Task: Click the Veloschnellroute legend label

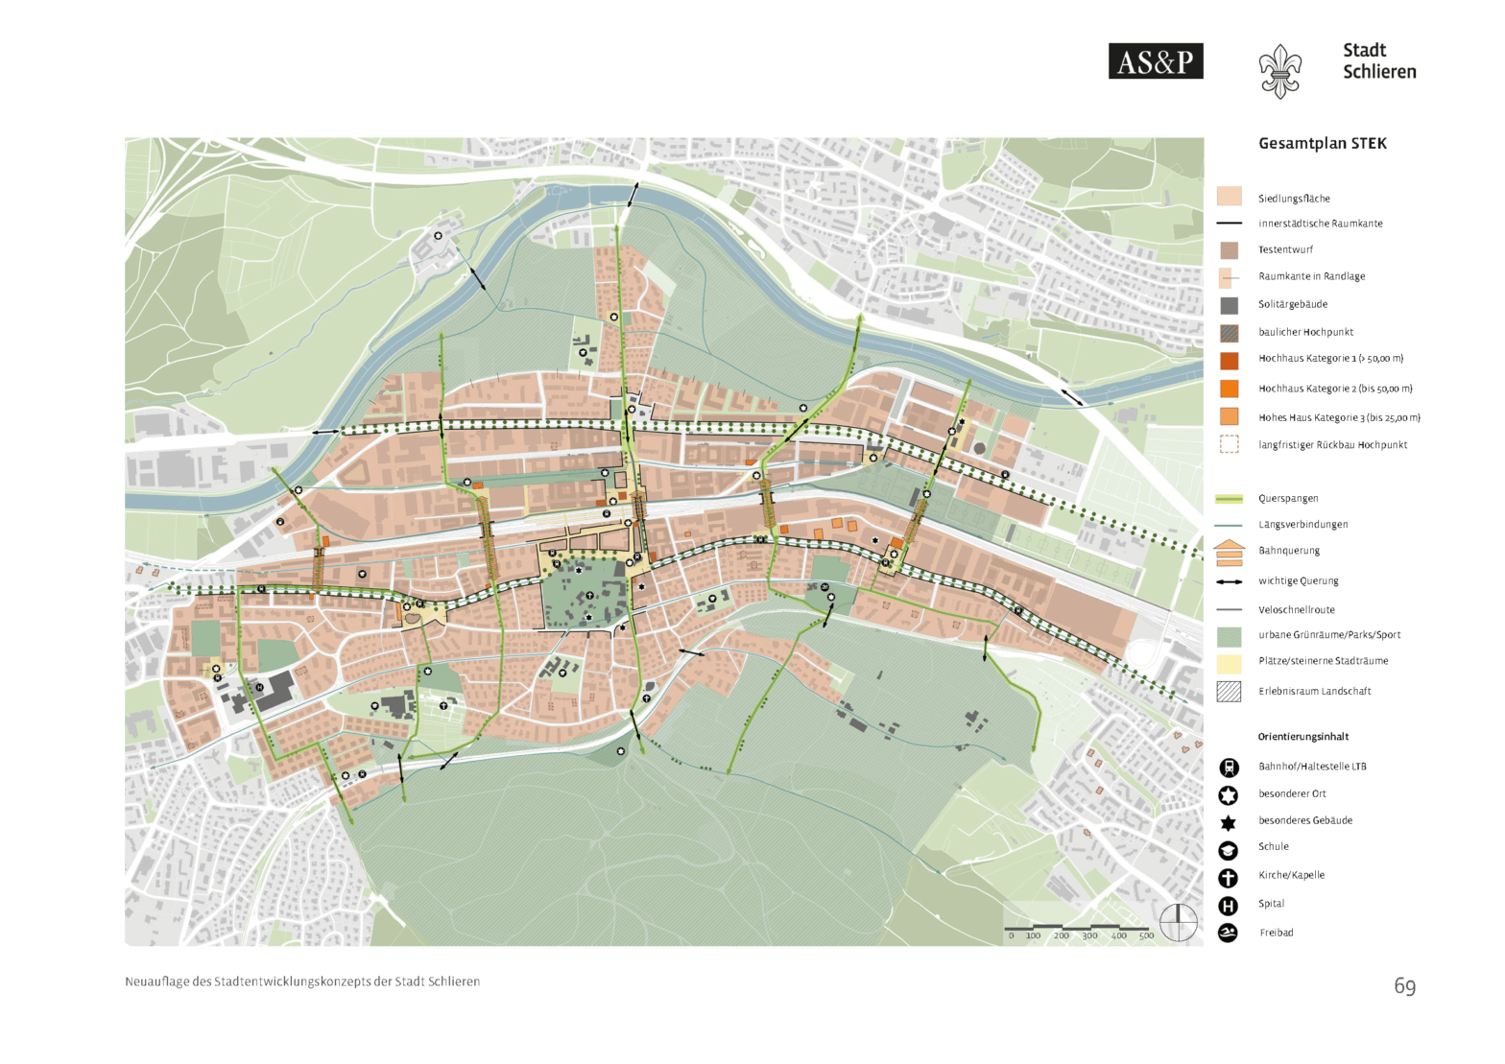Action: (1297, 610)
